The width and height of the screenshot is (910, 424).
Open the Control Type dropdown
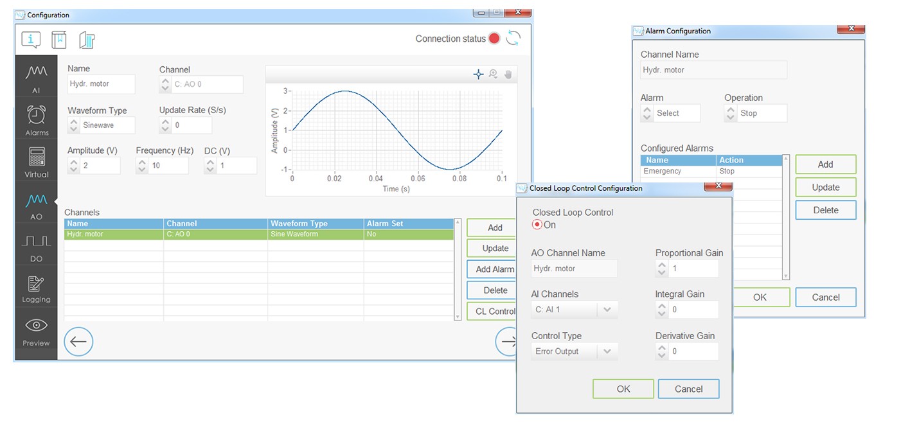[606, 351]
